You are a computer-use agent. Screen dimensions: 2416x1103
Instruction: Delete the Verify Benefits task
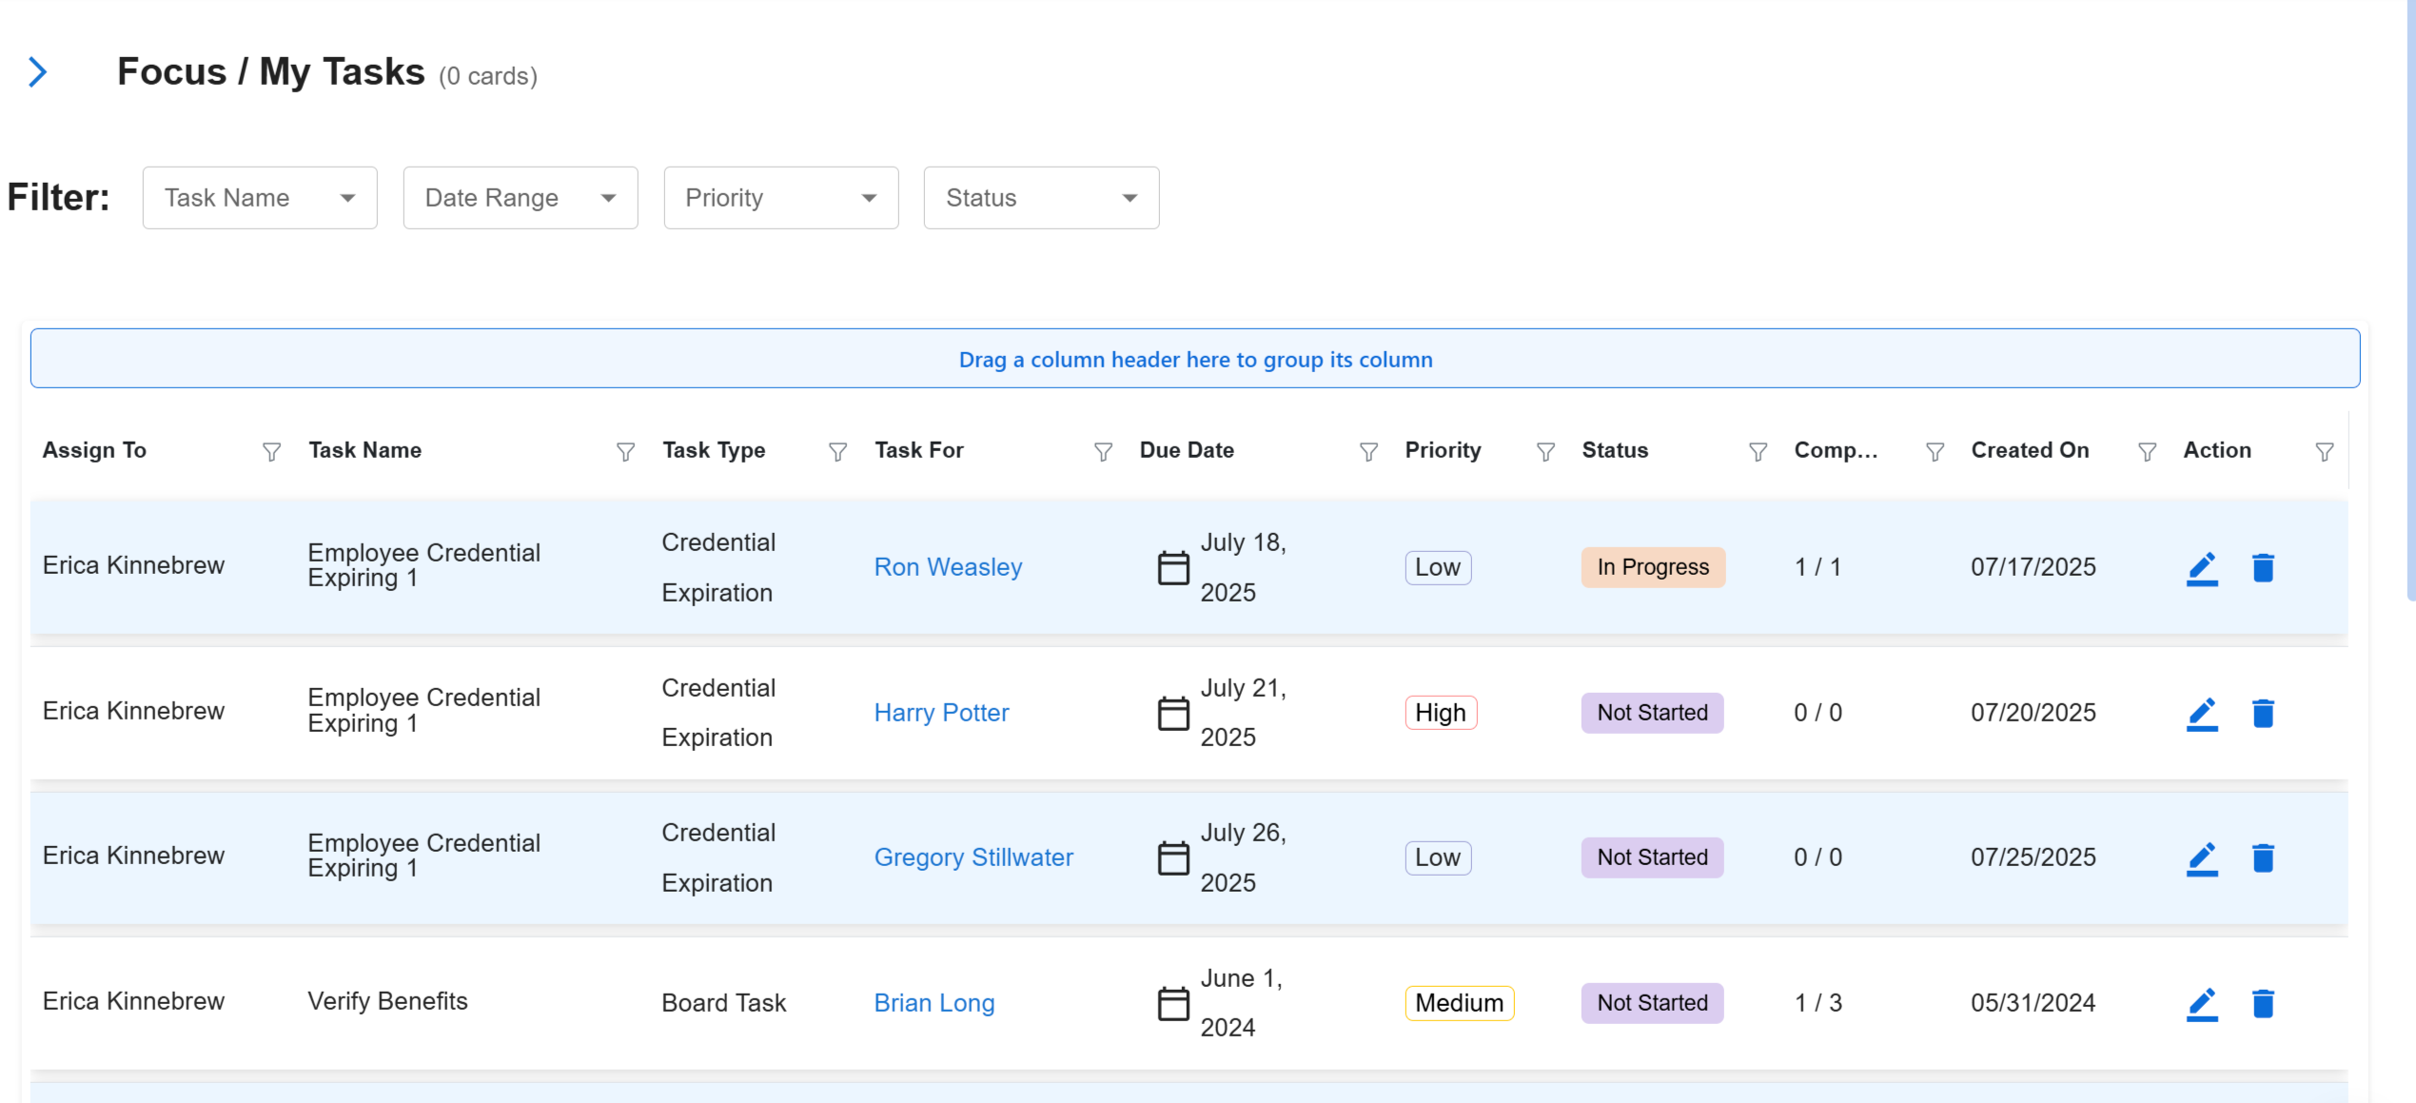point(2263,1004)
